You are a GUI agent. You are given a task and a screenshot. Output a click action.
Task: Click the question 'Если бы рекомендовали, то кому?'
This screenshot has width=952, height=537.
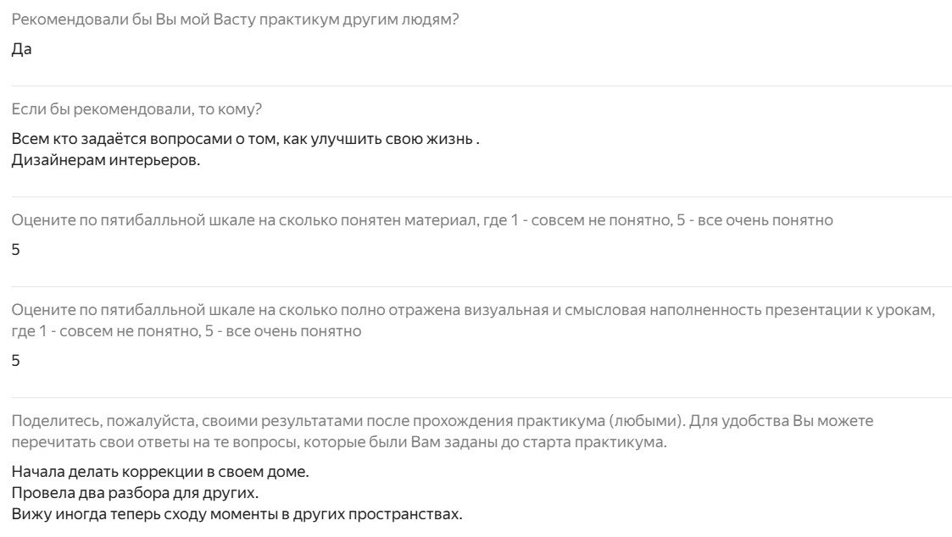click(x=136, y=111)
